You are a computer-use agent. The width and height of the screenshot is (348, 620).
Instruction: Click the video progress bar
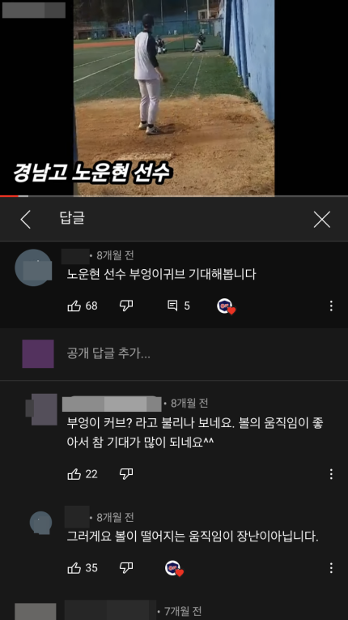click(x=174, y=196)
